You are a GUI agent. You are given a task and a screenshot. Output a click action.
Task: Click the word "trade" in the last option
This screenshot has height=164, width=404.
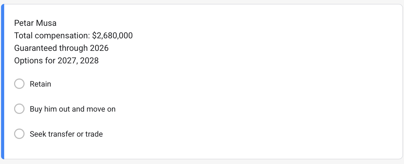[94, 134]
